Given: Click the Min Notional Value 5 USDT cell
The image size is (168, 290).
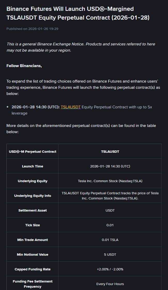Looking at the screenshot, I should click(x=110, y=254).
